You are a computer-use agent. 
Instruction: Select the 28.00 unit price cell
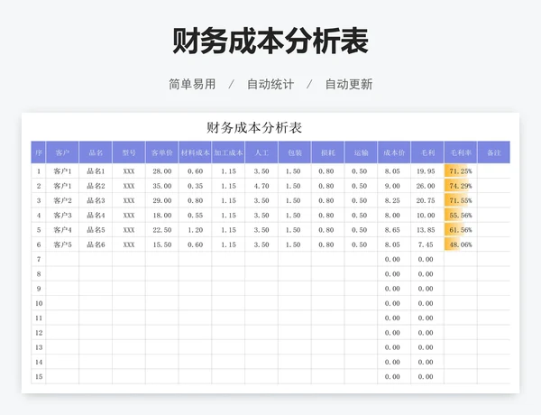[x=161, y=171]
